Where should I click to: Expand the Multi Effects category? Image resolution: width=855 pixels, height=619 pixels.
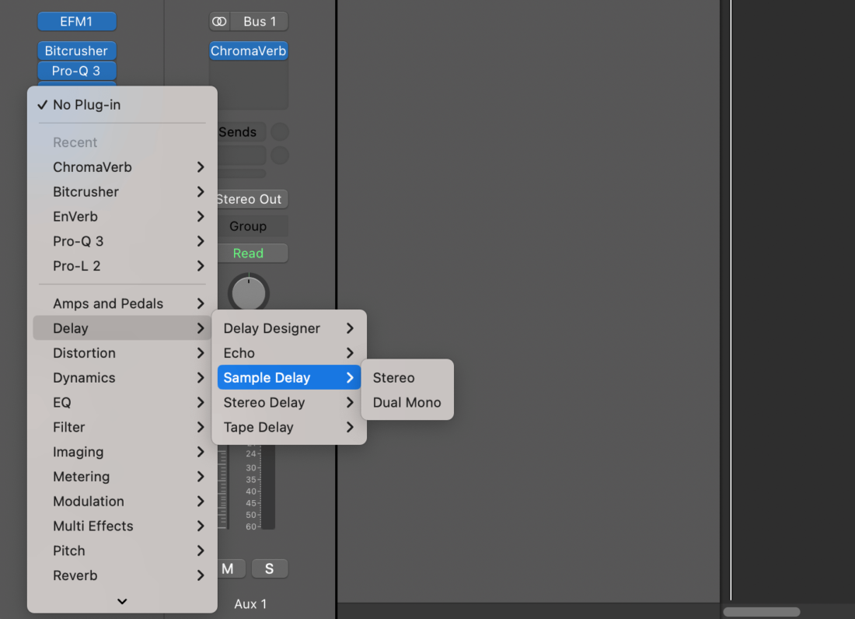122,526
